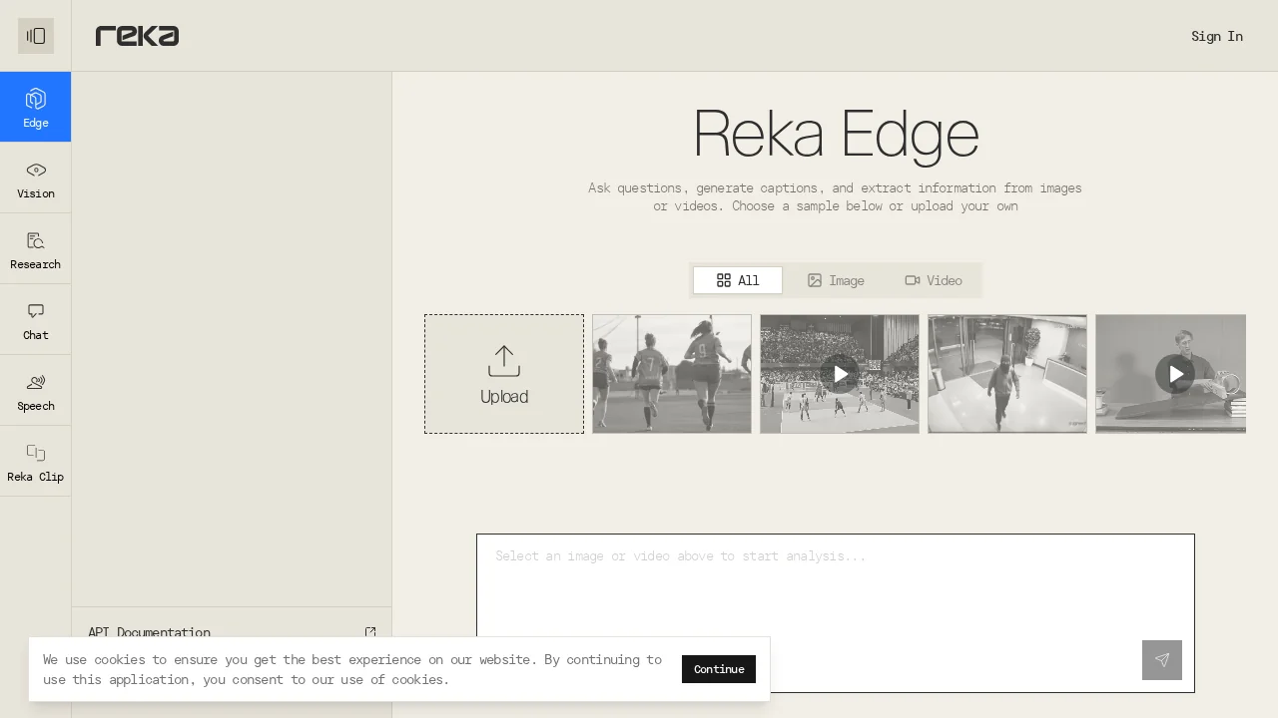Switch to the Image filter tab
Screen dimensions: 1278x718
836,280
